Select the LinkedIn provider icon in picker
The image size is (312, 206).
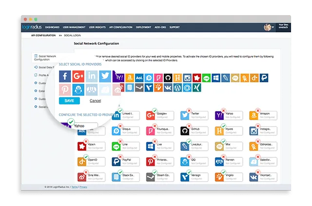click(92, 76)
